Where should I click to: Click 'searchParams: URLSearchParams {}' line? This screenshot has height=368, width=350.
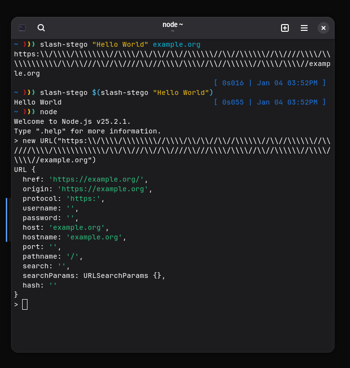(94, 276)
